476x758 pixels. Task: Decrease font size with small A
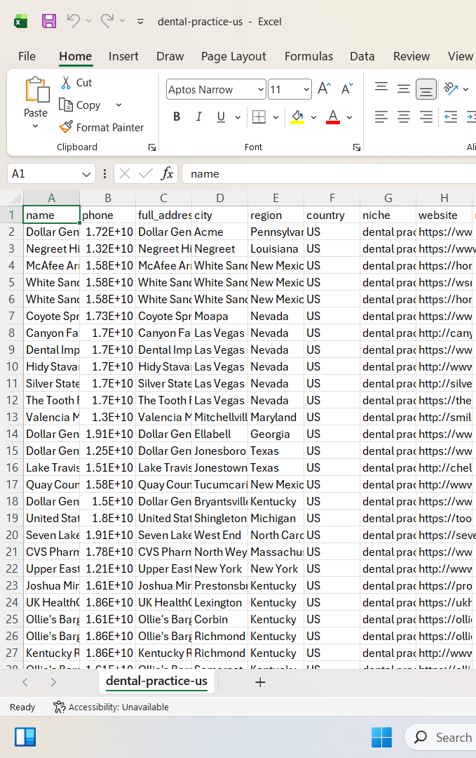[x=348, y=89]
